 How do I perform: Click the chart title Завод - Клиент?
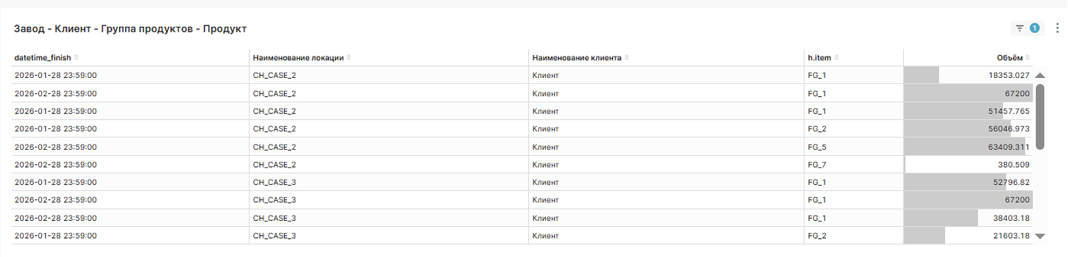pos(130,29)
